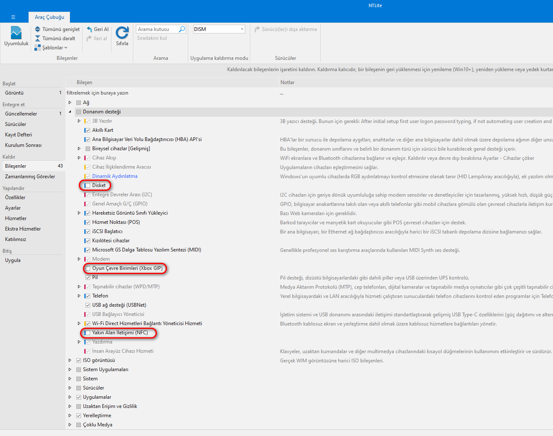Click the search magnifier icon

click(182, 29)
